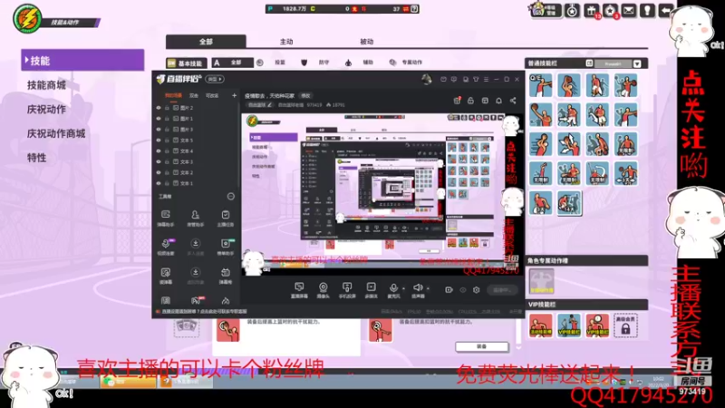Switch to the 全部 tab
Image resolution: width=725 pixels, height=408 pixels.
pyautogui.click(x=206, y=42)
